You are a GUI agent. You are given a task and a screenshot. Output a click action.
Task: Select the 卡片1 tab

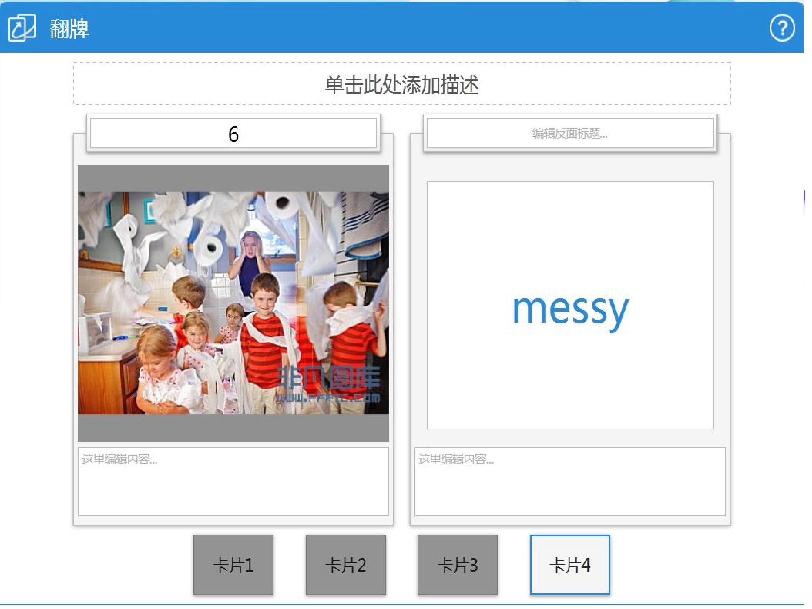(233, 564)
